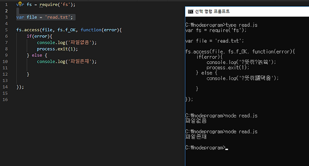Click the '파일없음' output in the command prompt
309x166 pixels.
point(196,121)
